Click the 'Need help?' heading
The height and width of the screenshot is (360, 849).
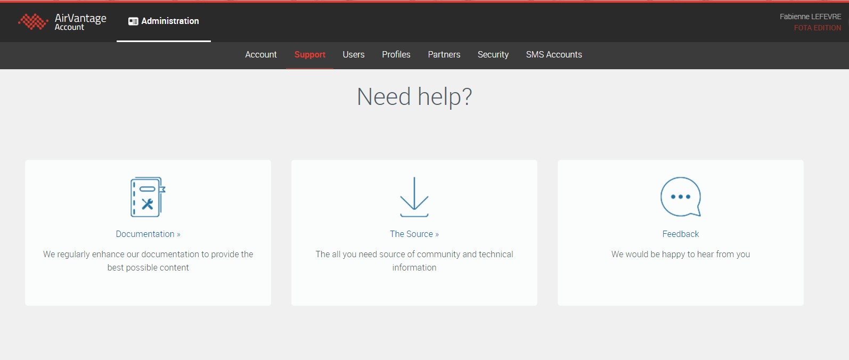tap(414, 97)
